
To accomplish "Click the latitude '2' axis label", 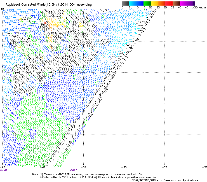I will [x=2, y=134].
